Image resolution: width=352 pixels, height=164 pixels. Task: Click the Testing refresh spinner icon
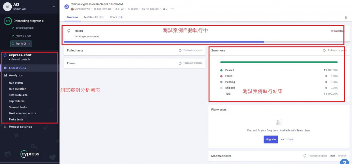(x=69, y=31)
